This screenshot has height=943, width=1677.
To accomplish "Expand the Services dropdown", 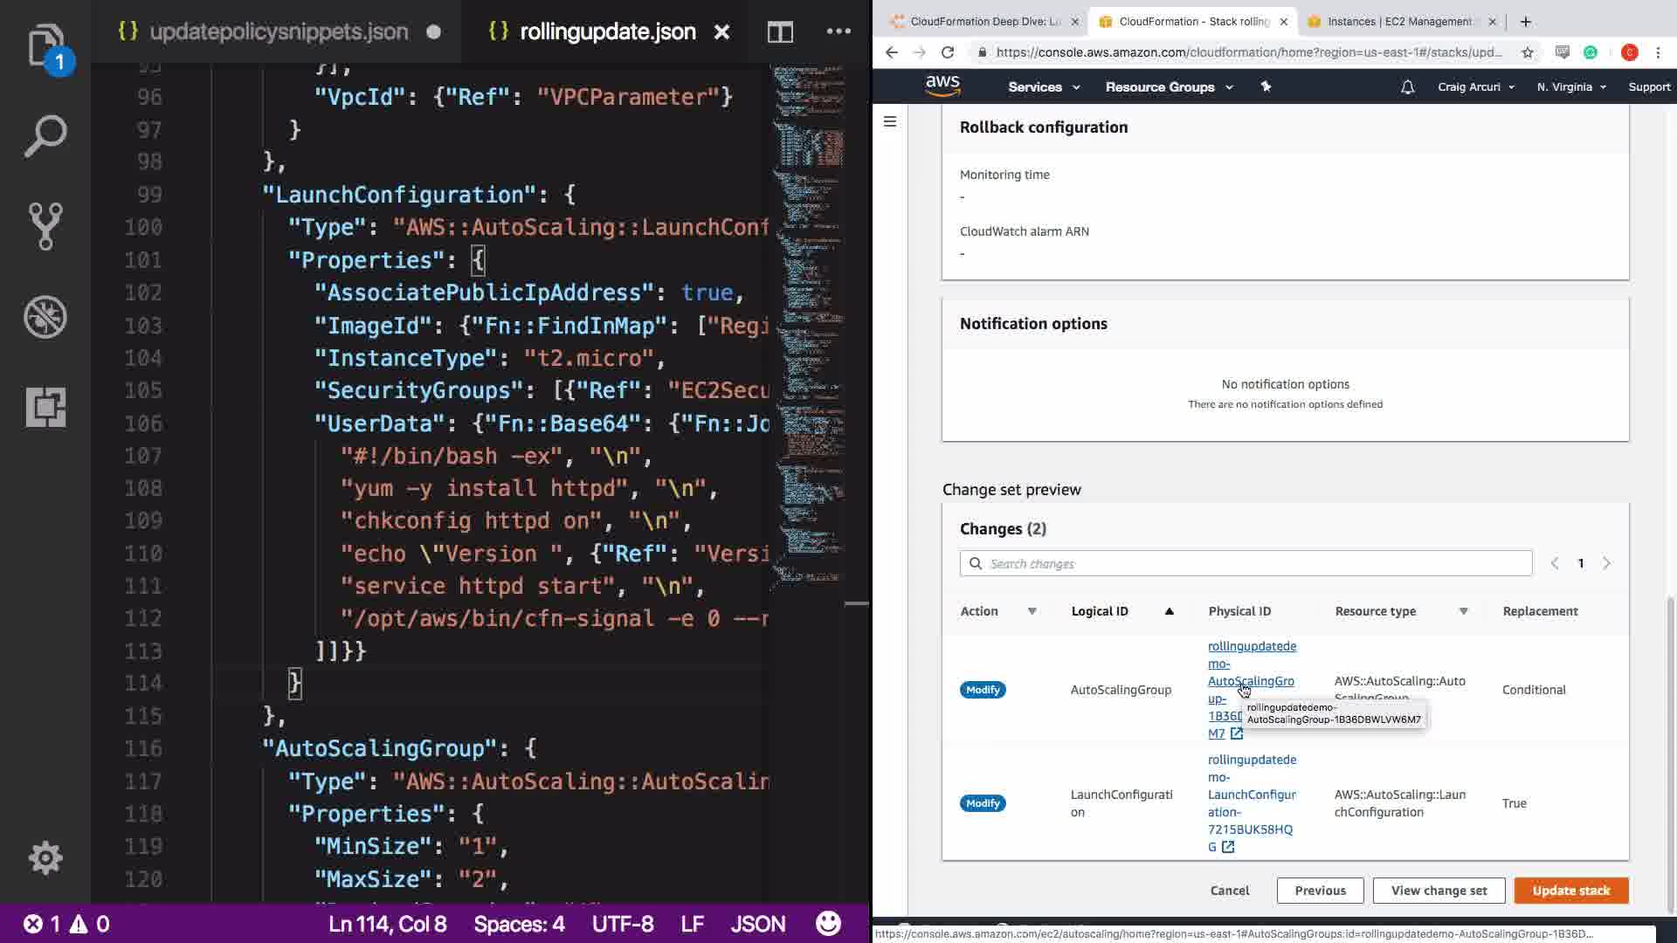I will coord(1044,87).
